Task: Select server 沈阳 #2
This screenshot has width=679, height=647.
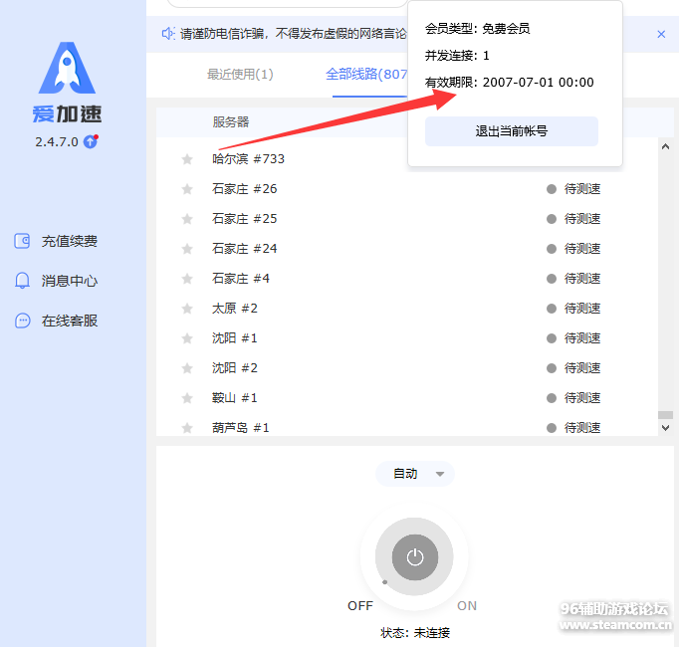Action: [235, 367]
